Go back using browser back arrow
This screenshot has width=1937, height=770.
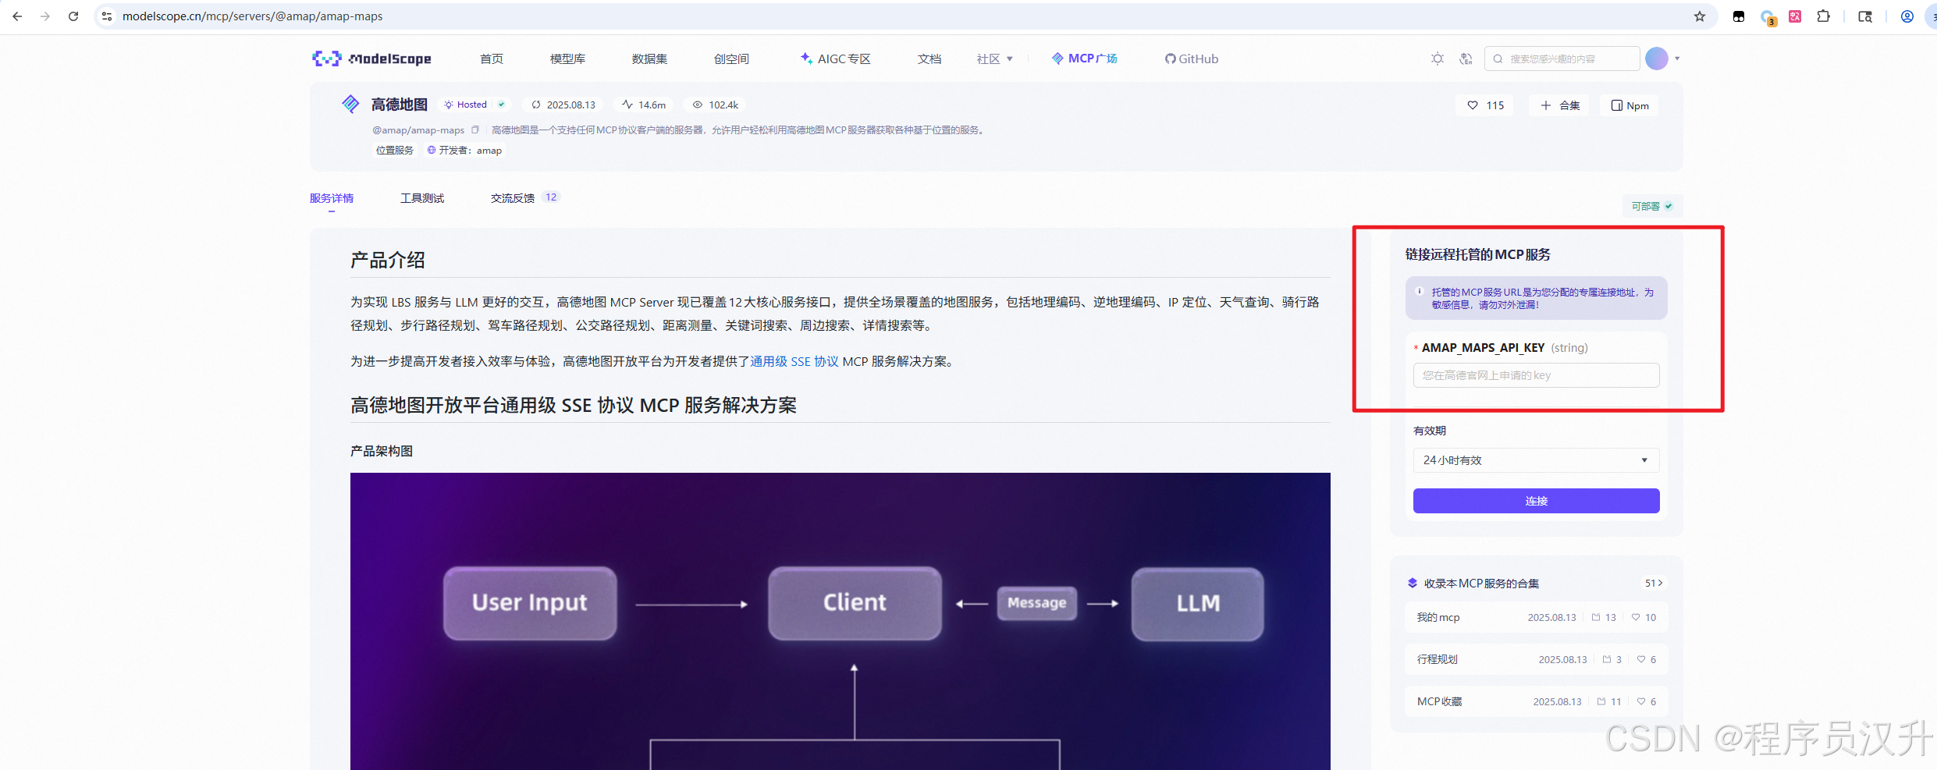[17, 16]
